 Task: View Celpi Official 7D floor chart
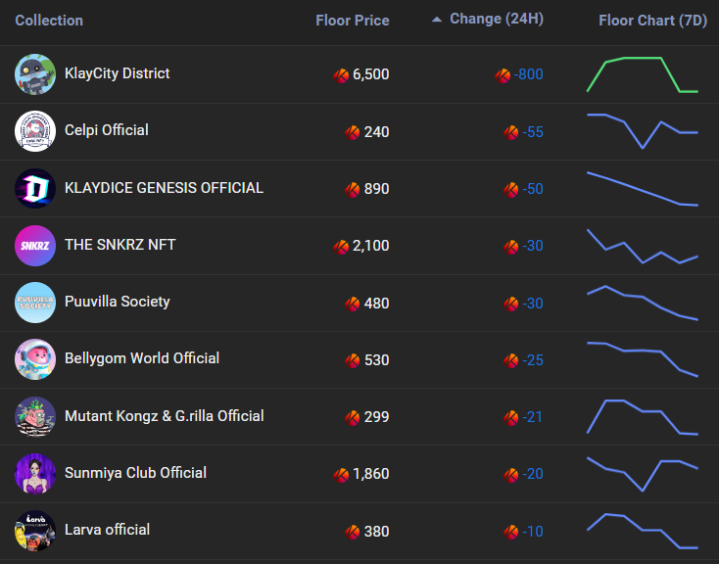tap(643, 131)
